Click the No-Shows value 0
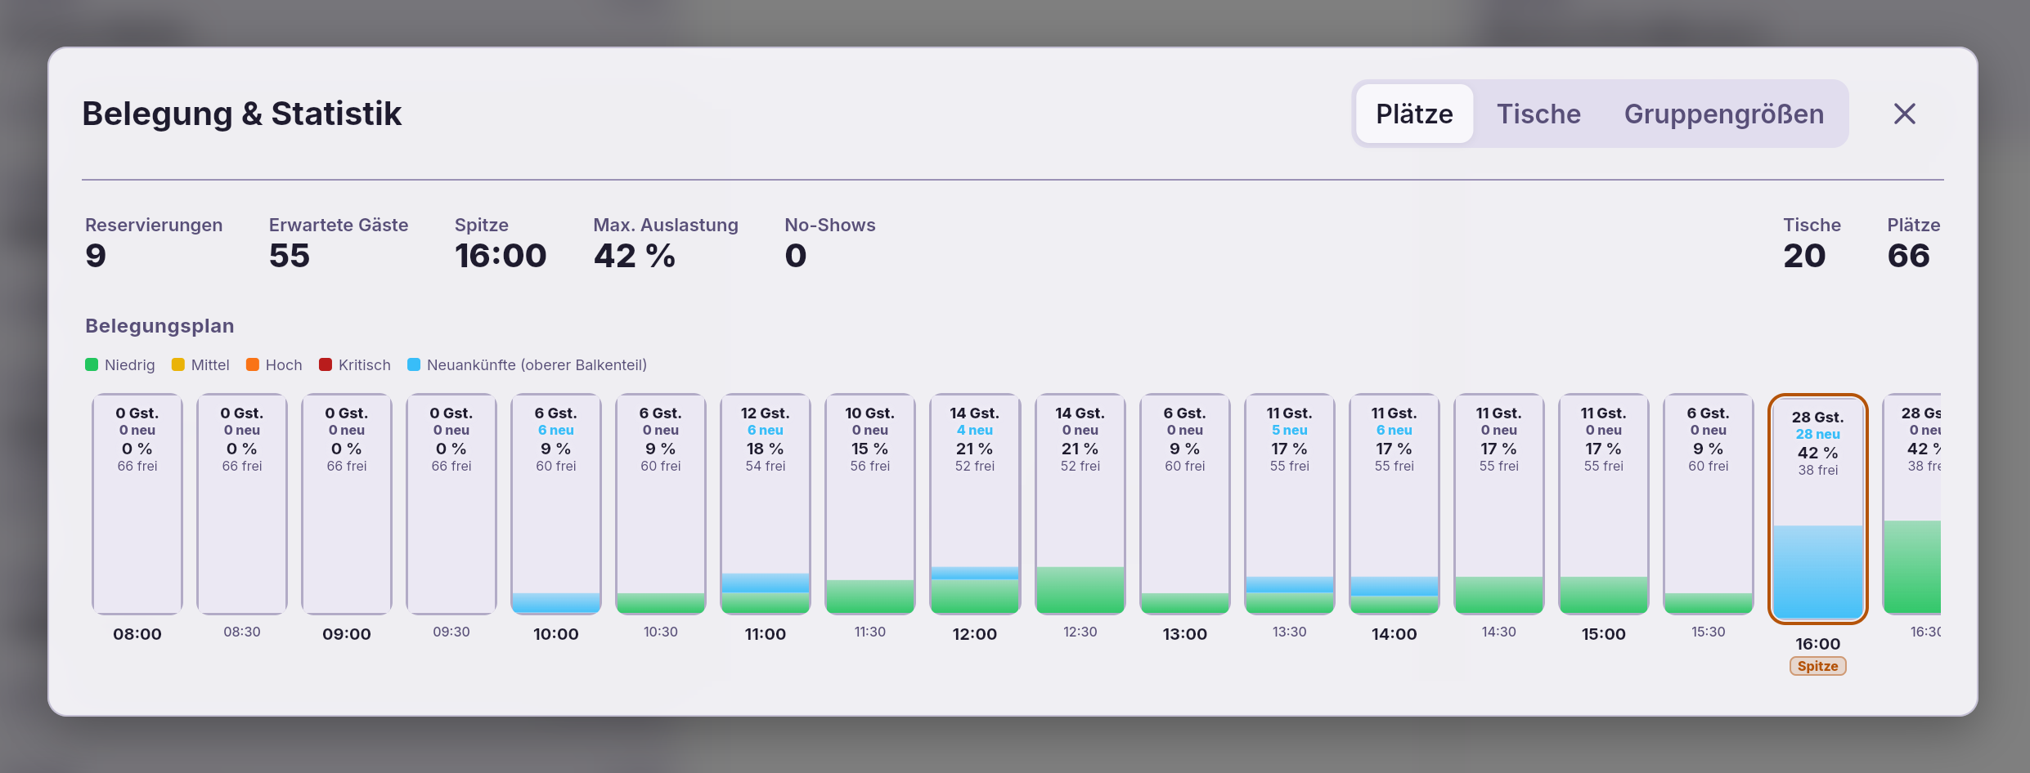Screen dimensions: 2030x773 [x=796, y=256]
